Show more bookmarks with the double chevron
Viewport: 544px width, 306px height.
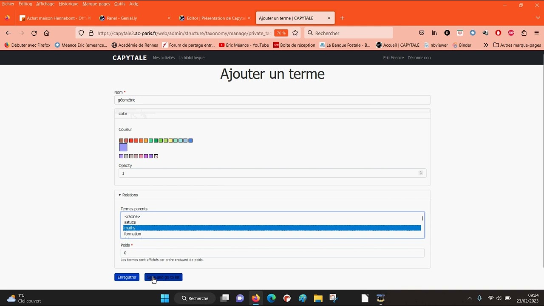[x=486, y=45]
